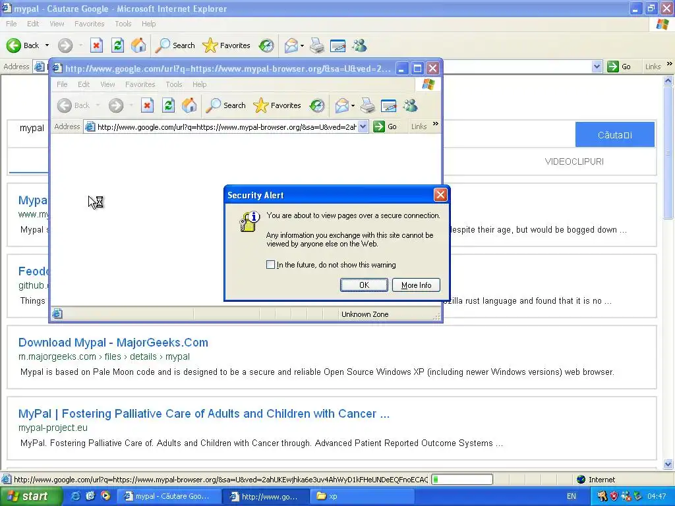
Task: Click address field in front google.com window
Action: (227, 126)
